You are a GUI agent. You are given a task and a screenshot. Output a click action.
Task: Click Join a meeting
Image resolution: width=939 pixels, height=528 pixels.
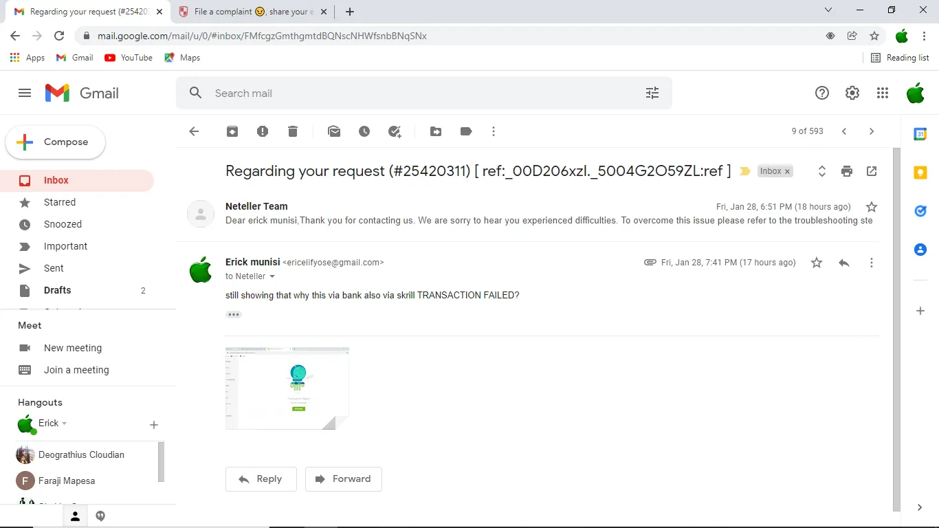(x=76, y=370)
